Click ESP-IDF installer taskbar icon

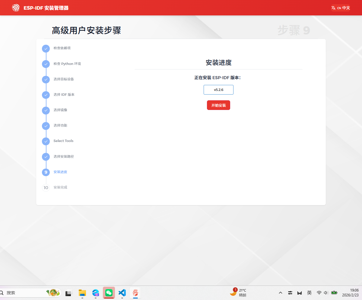[x=135, y=293]
